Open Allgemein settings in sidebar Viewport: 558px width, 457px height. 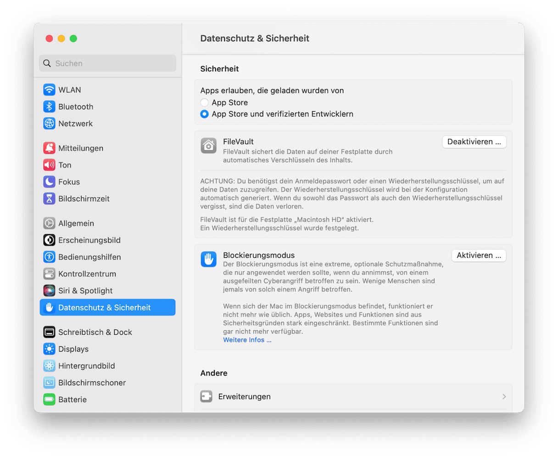(76, 224)
